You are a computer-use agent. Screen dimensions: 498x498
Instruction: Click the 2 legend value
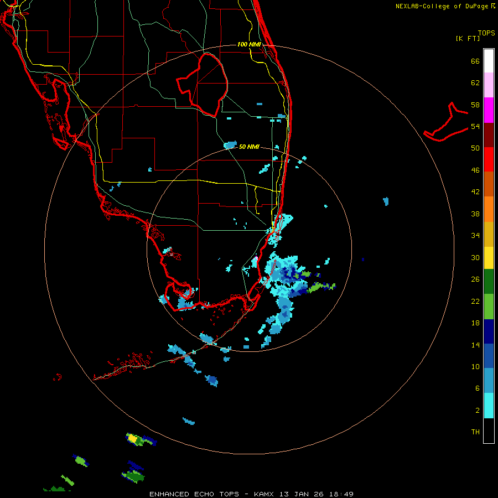pyautogui.click(x=478, y=411)
